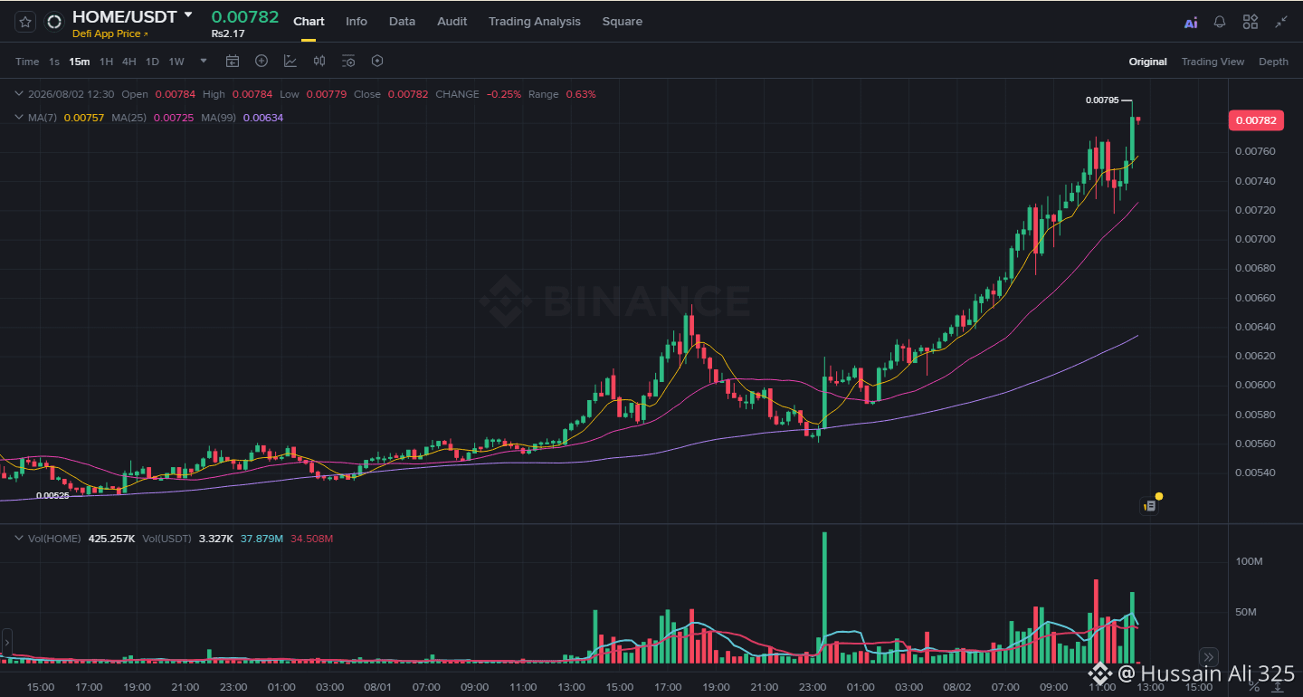1303x697 pixels.
Task: Switch to the Info tab
Action: (357, 22)
